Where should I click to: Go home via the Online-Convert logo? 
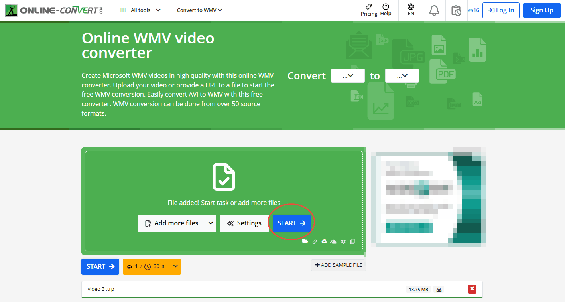coord(54,10)
